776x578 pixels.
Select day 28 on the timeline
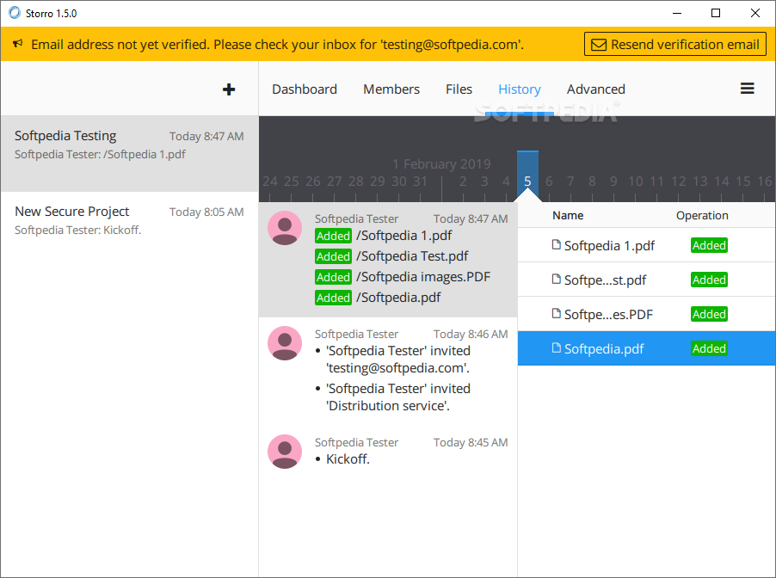coord(356,181)
